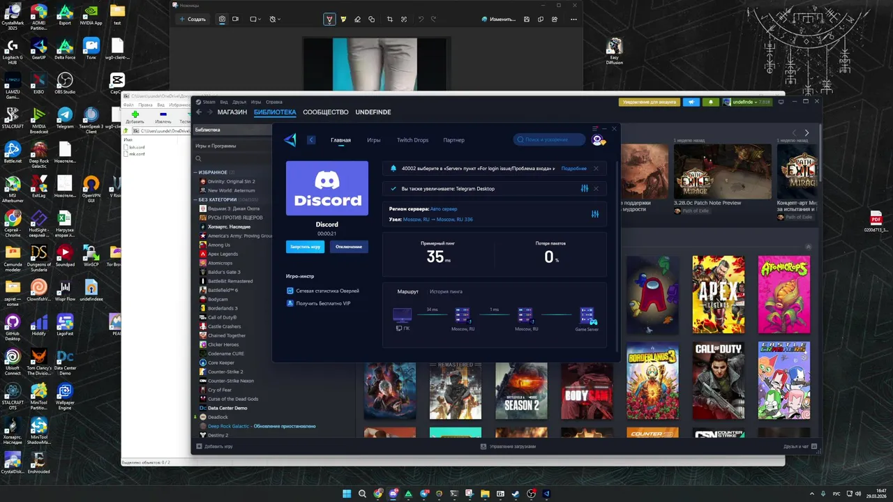Go back using the booster window's back arrow
893x502 pixels.
click(x=311, y=140)
